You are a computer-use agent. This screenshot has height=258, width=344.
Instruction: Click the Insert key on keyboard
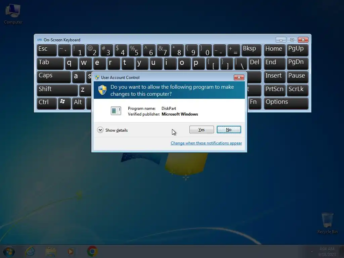pos(275,77)
